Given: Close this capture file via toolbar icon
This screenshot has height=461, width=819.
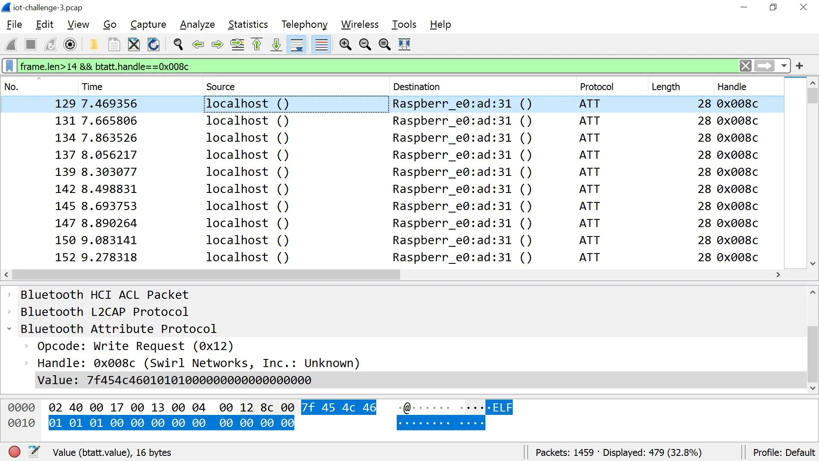Looking at the screenshot, I should pos(134,44).
